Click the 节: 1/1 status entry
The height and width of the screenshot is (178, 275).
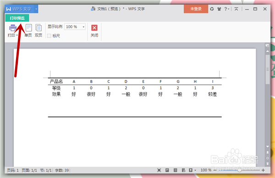(46, 170)
